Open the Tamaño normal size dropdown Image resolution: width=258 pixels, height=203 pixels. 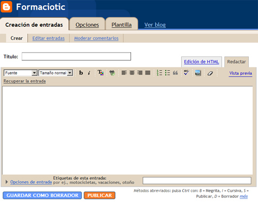[56, 73]
